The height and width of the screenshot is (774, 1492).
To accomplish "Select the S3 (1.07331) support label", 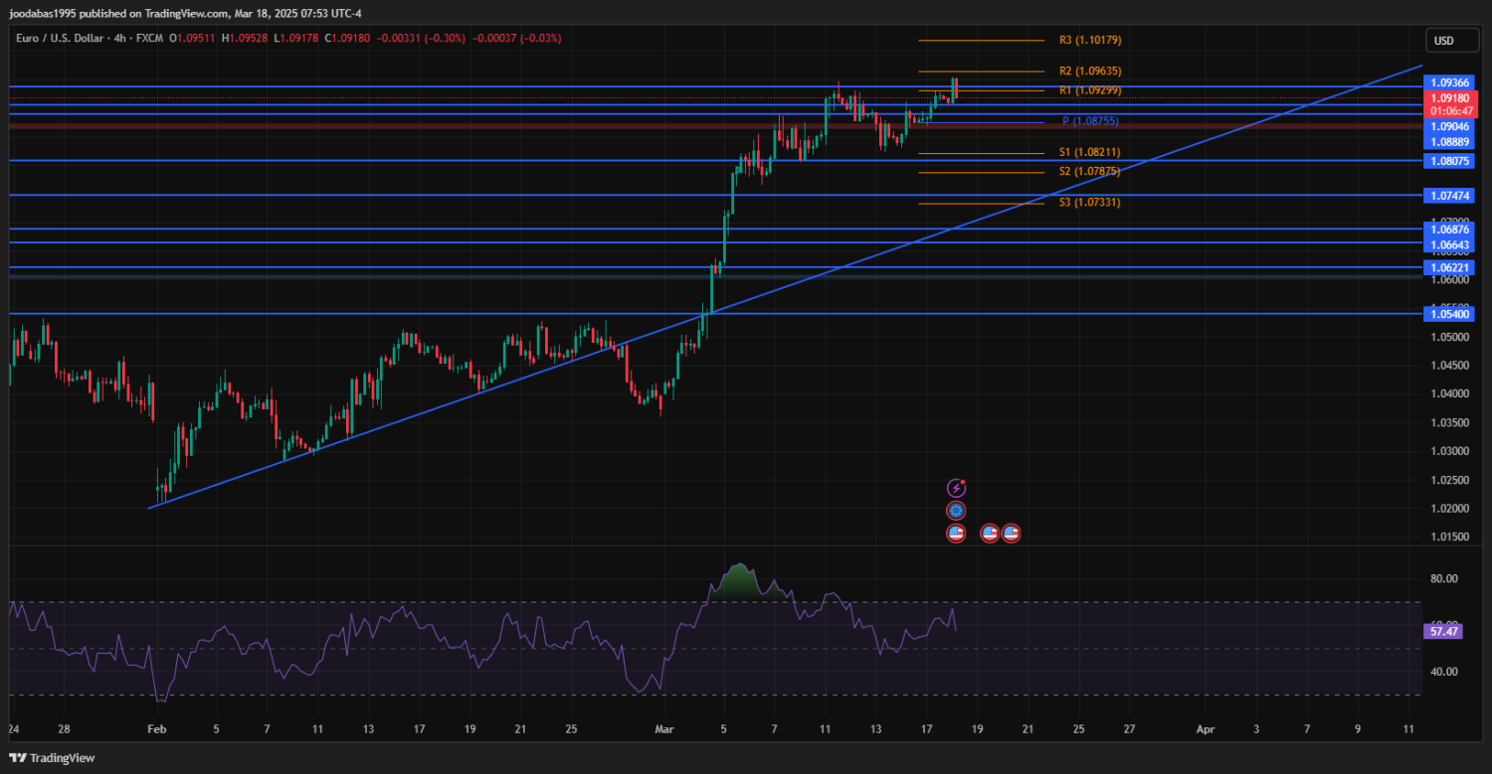I will [x=1090, y=203].
